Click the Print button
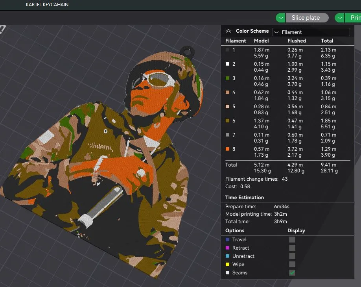This screenshot has width=361, height=287. [353, 18]
